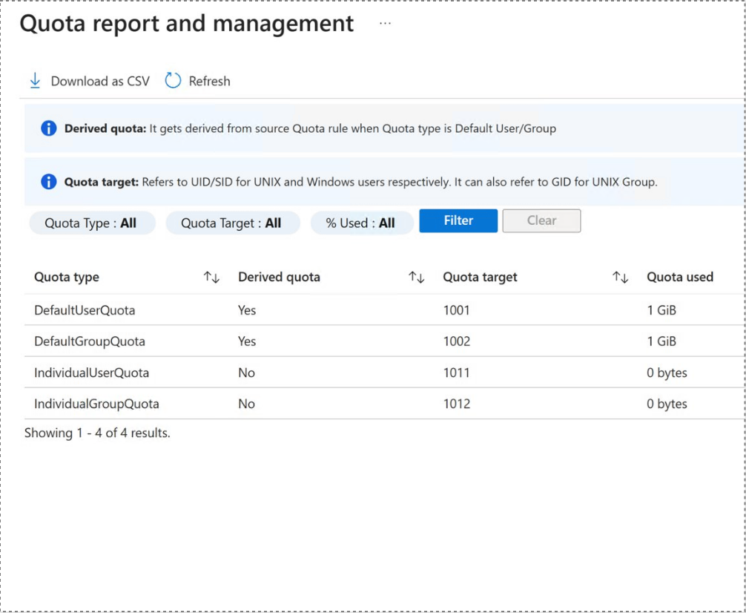Click 1 GiB in the DefaultUserQuota row
This screenshot has height=613, width=746.
tap(661, 310)
